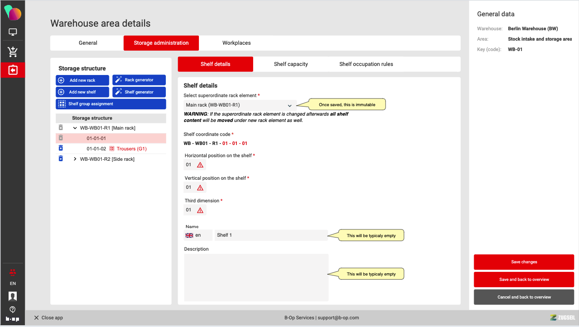Open the superordinate rack element dropdown
The image size is (579, 327).
(x=240, y=105)
